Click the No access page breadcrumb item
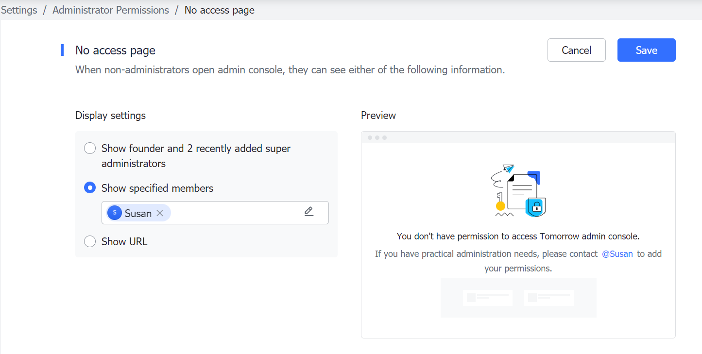Image resolution: width=702 pixels, height=354 pixels. [219, 10]
